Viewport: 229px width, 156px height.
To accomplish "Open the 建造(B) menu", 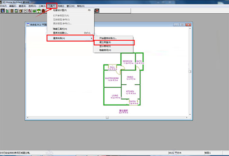I will [x=23, y=6].
